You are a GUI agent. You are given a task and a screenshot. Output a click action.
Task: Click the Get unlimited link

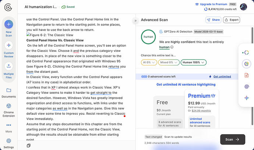pos(222,76)
